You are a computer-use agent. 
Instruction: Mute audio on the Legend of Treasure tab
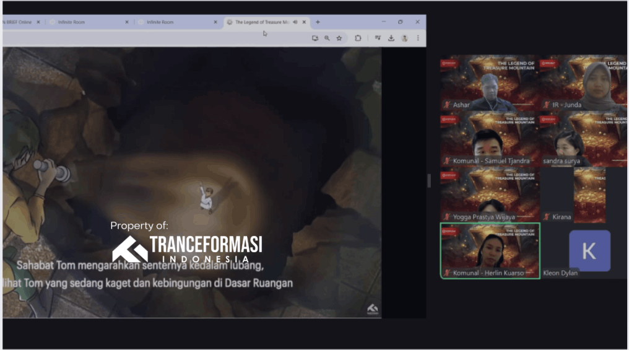295,22
